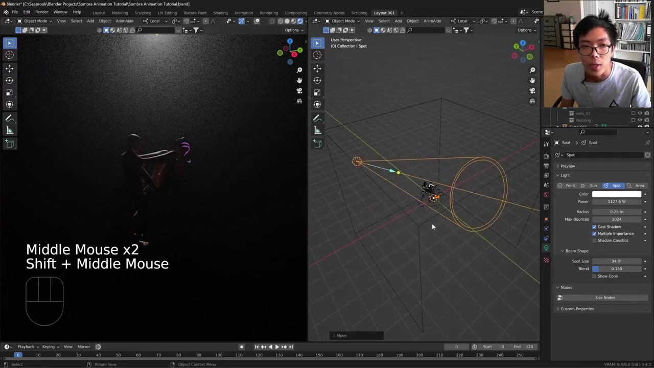Select the Cursor tool in right viewport
Screen dimensions: 654x368
317,55
